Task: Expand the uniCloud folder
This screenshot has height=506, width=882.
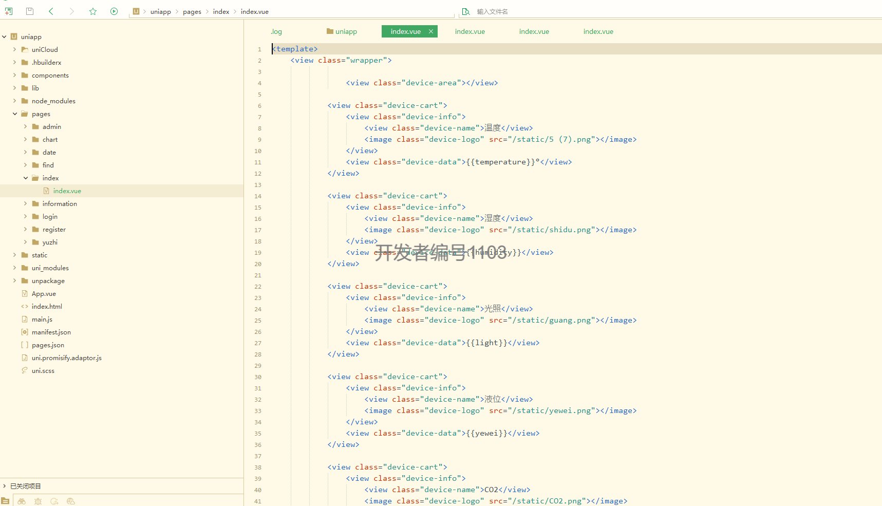Action: (x=14, y=50)
